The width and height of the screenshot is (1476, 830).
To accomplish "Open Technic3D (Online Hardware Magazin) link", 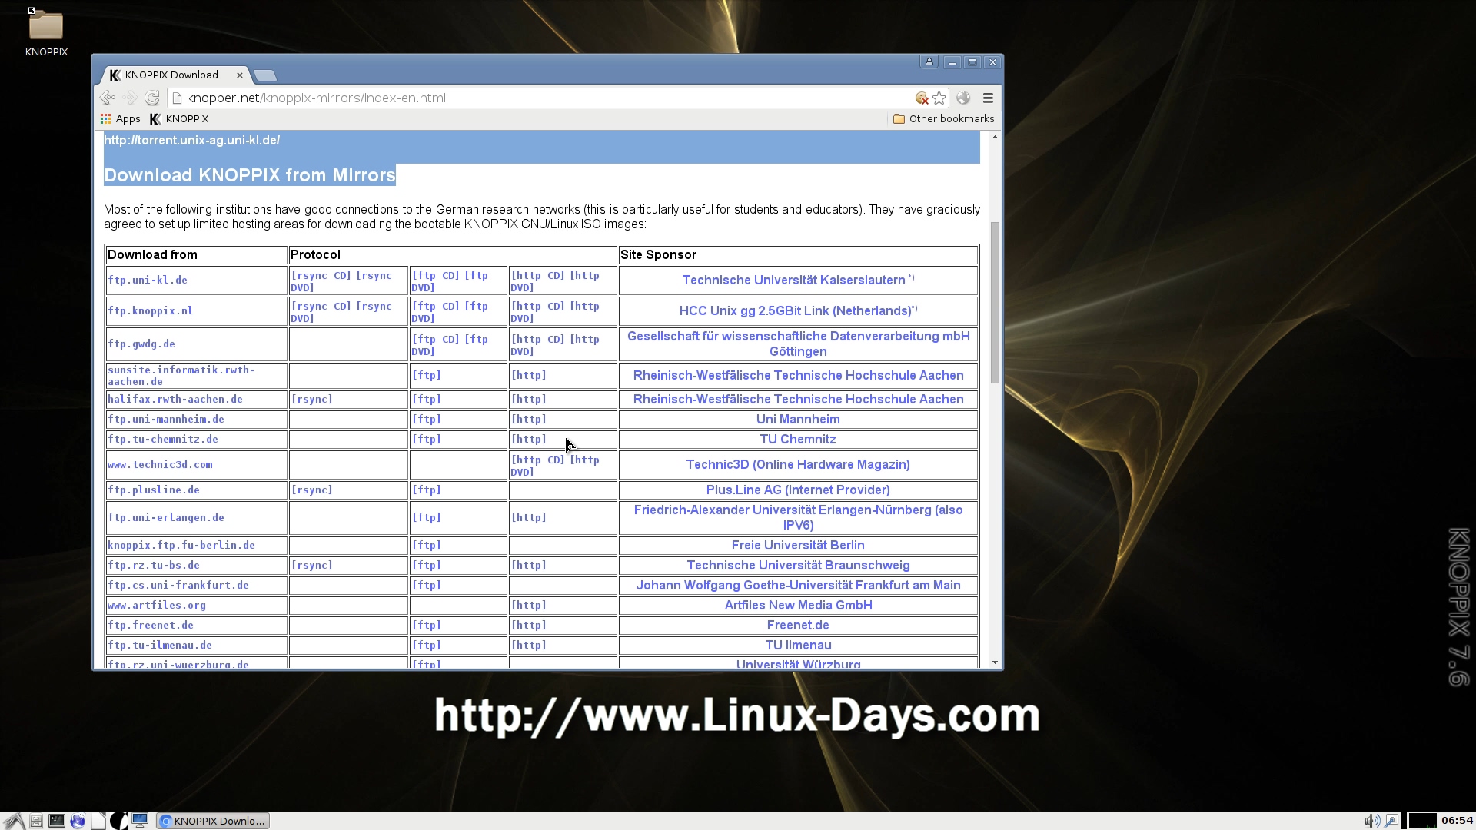I will click(x=798, y=464).
